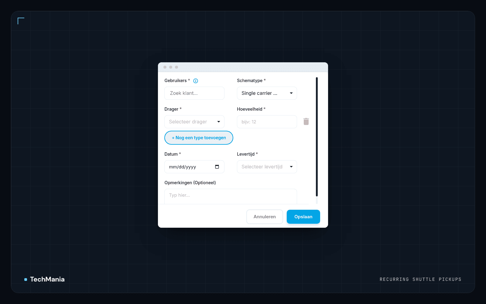This screenshot has height=304, width=486.
Task: Add another type with Nog een type toevoegen
Action: [x=199, y=138]
